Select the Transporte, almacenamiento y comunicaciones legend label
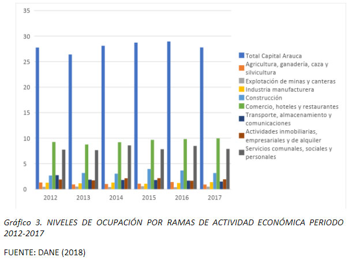This screenshot has height=261, width=352. (289, 119)
